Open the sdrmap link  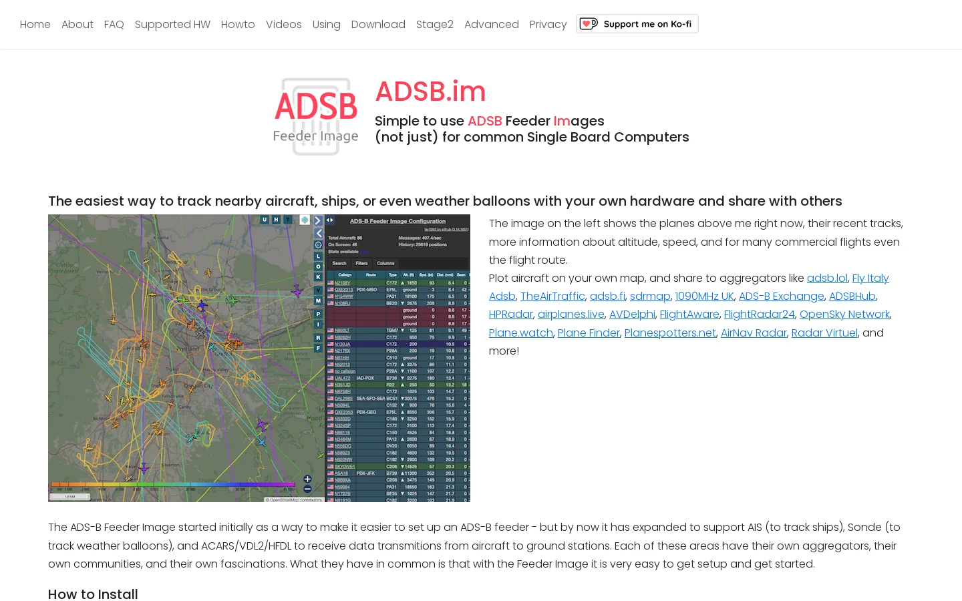(x=650, y=296)
